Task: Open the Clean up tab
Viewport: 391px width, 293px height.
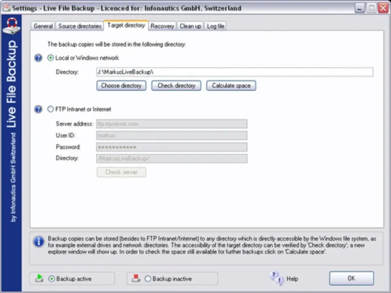Action: [x=191, y=26]
